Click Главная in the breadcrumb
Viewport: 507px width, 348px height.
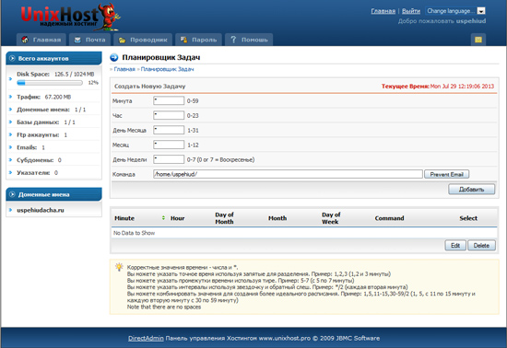[x=124, y=69]
